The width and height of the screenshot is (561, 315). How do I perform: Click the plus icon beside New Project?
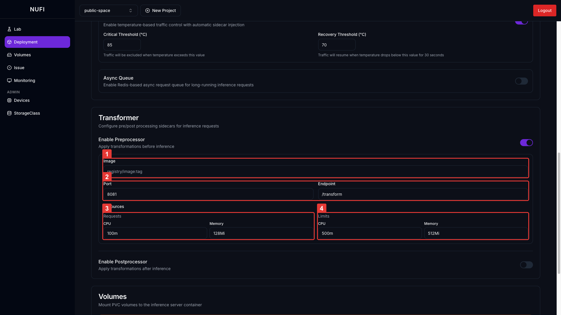148,10
